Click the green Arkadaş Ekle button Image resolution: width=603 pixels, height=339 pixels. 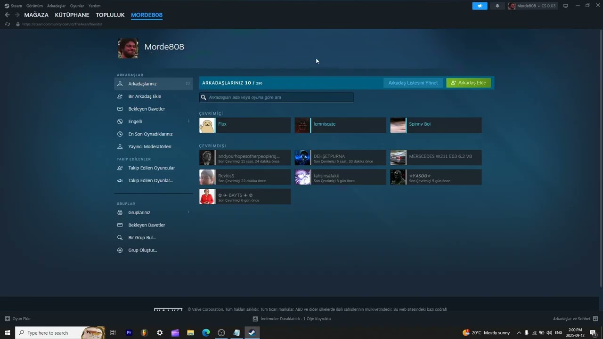click(x=468, y=83)
